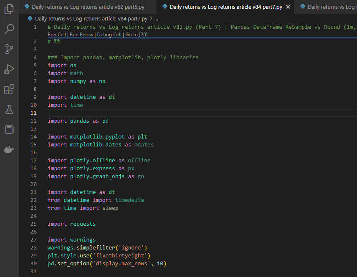The image size is (357, 277).
Task: Click 'plotly.graph_objs' on line 19
Action: (x=97, y=176)
